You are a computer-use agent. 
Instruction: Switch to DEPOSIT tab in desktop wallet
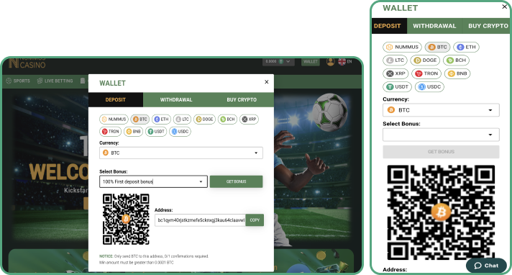click(115, 100)
